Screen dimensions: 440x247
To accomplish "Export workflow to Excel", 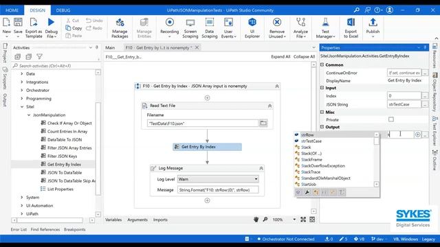I will (351, 27).
